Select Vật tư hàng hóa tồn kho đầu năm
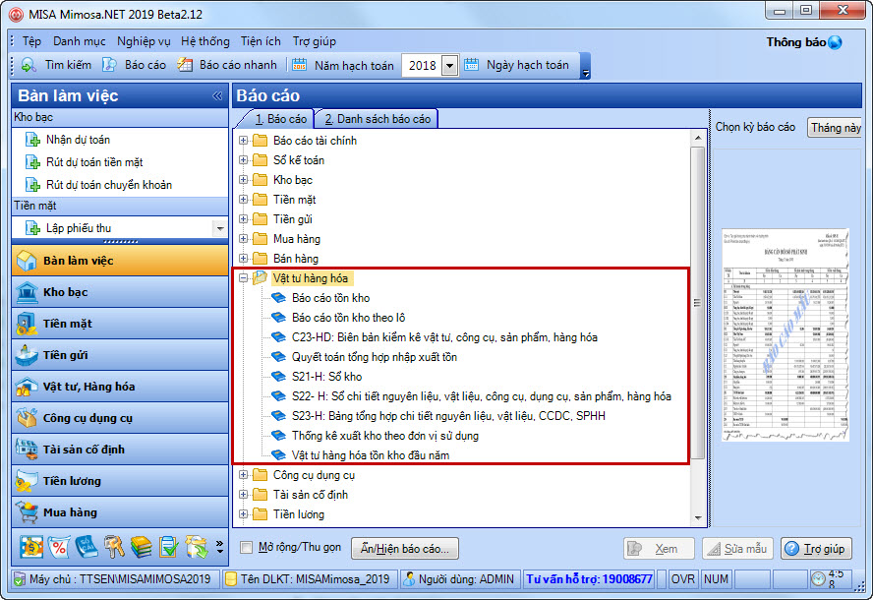Screen dimensions: 873x600 pyautogui.click(x=371, y=455)
